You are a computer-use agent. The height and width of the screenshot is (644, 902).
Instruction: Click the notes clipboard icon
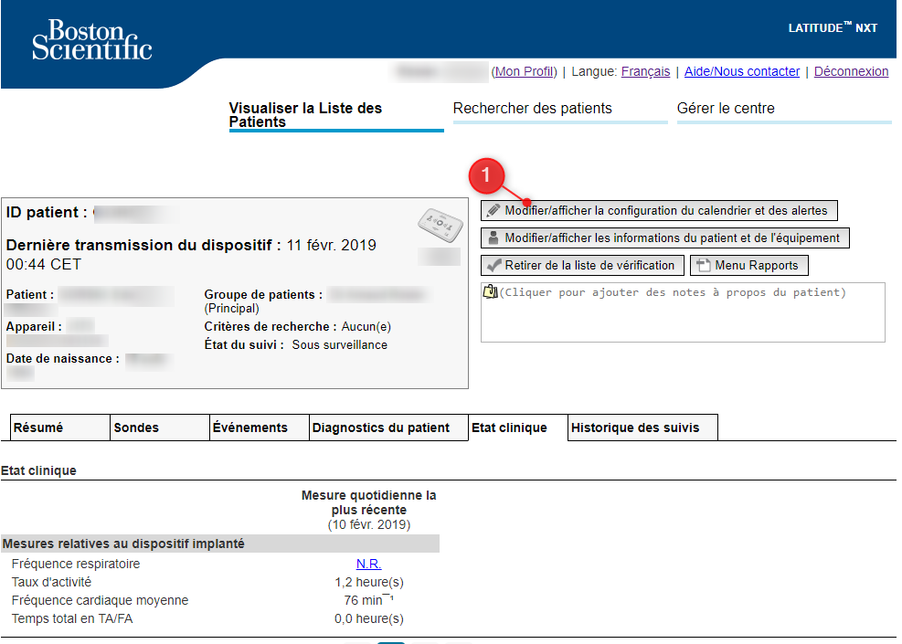click(490, 291)
